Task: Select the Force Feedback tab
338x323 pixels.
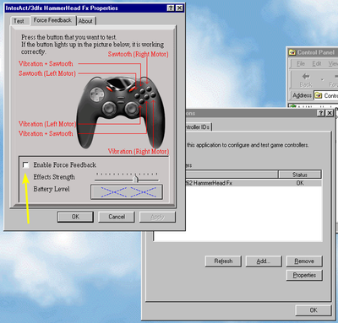Action: coord(52,20)
